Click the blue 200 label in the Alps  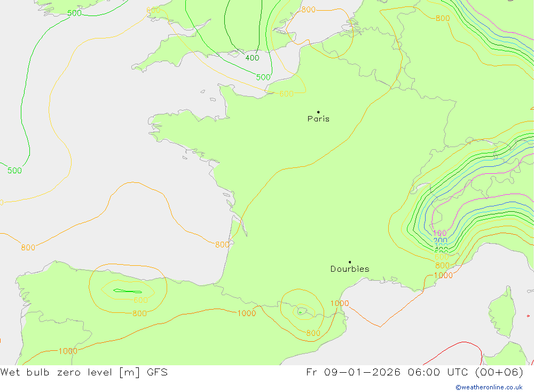click(441, 241)
